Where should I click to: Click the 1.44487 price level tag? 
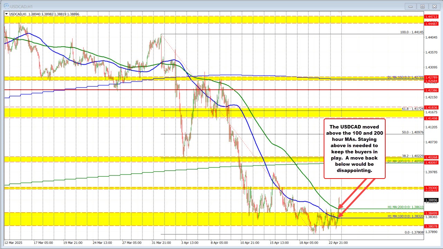(432, 23)
